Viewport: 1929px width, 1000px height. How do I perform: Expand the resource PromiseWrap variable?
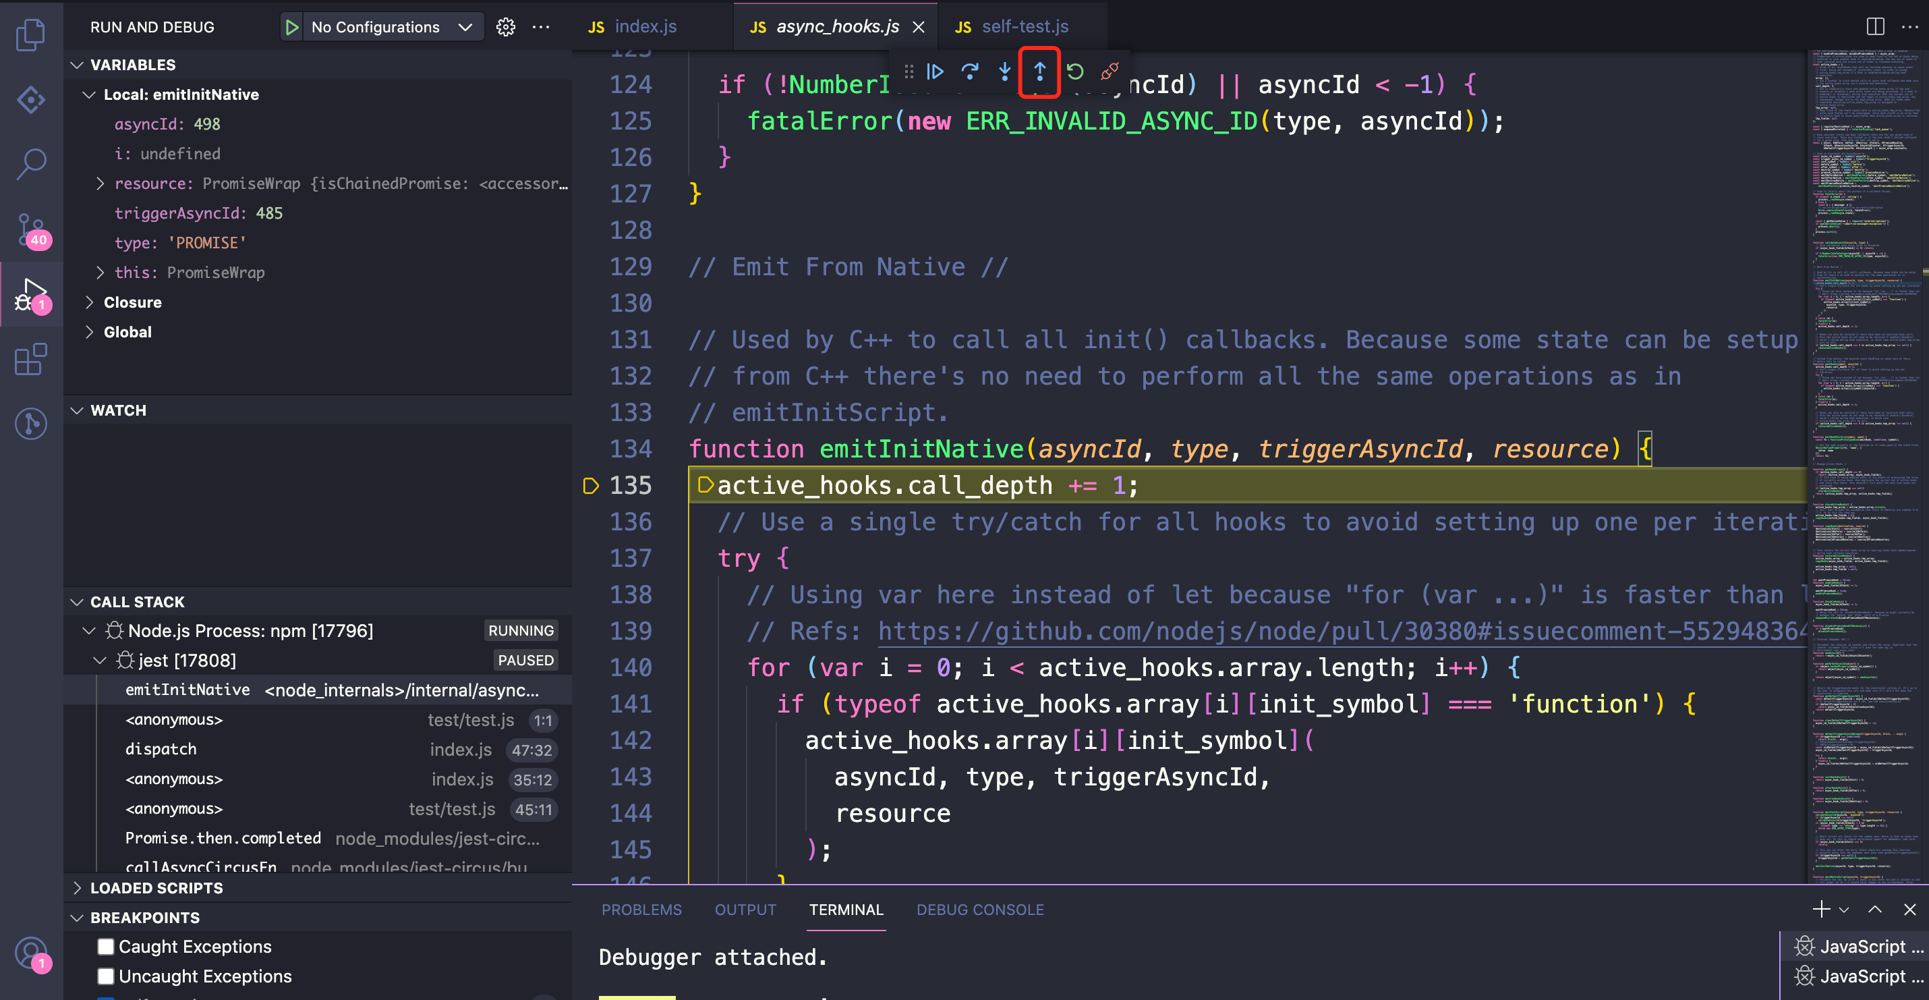tap(100, 184)
